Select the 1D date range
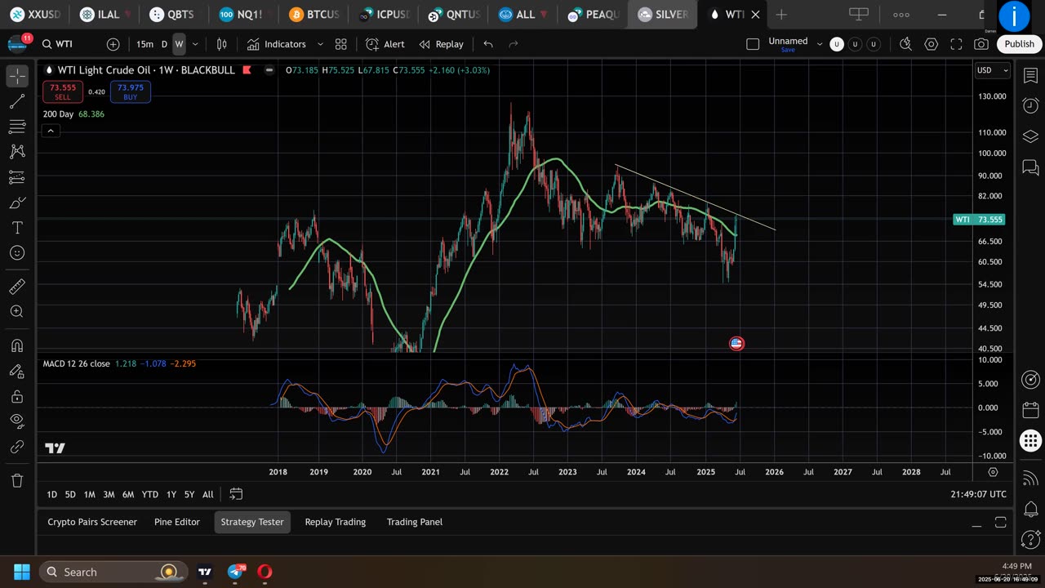 (x=52, y=494)
